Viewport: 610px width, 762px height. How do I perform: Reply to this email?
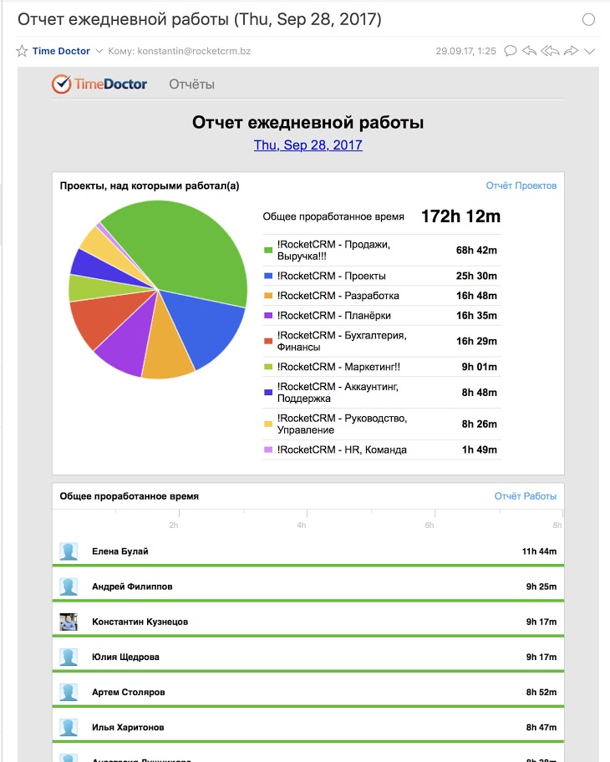click(x=529, y=51)
